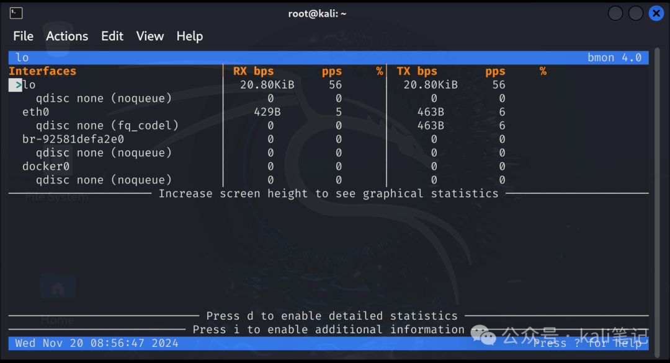Click the selection arrow next to lo
Viewport: 670px width, 363px height.
[x=16, y=85]
